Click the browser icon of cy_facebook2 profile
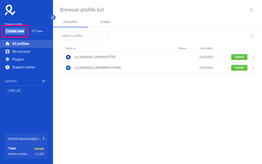The height and width of the screenshot is (164, 262). [68, 68]
